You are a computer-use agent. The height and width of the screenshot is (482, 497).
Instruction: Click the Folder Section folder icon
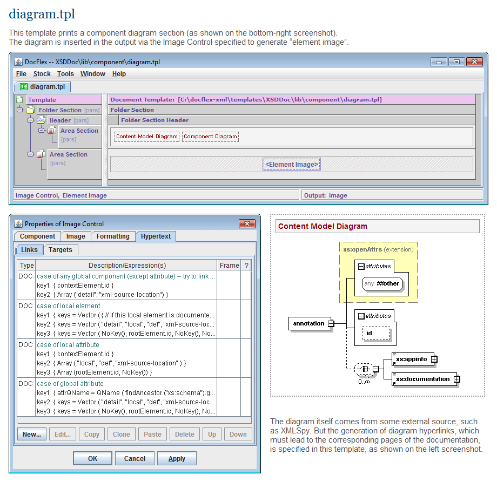coord(30,110)
